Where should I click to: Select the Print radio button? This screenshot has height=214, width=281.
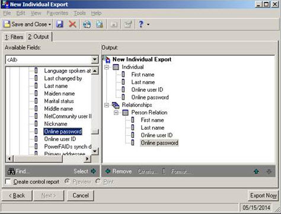[x=98, y=181]
